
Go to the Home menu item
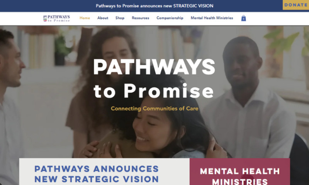(85, 18)
